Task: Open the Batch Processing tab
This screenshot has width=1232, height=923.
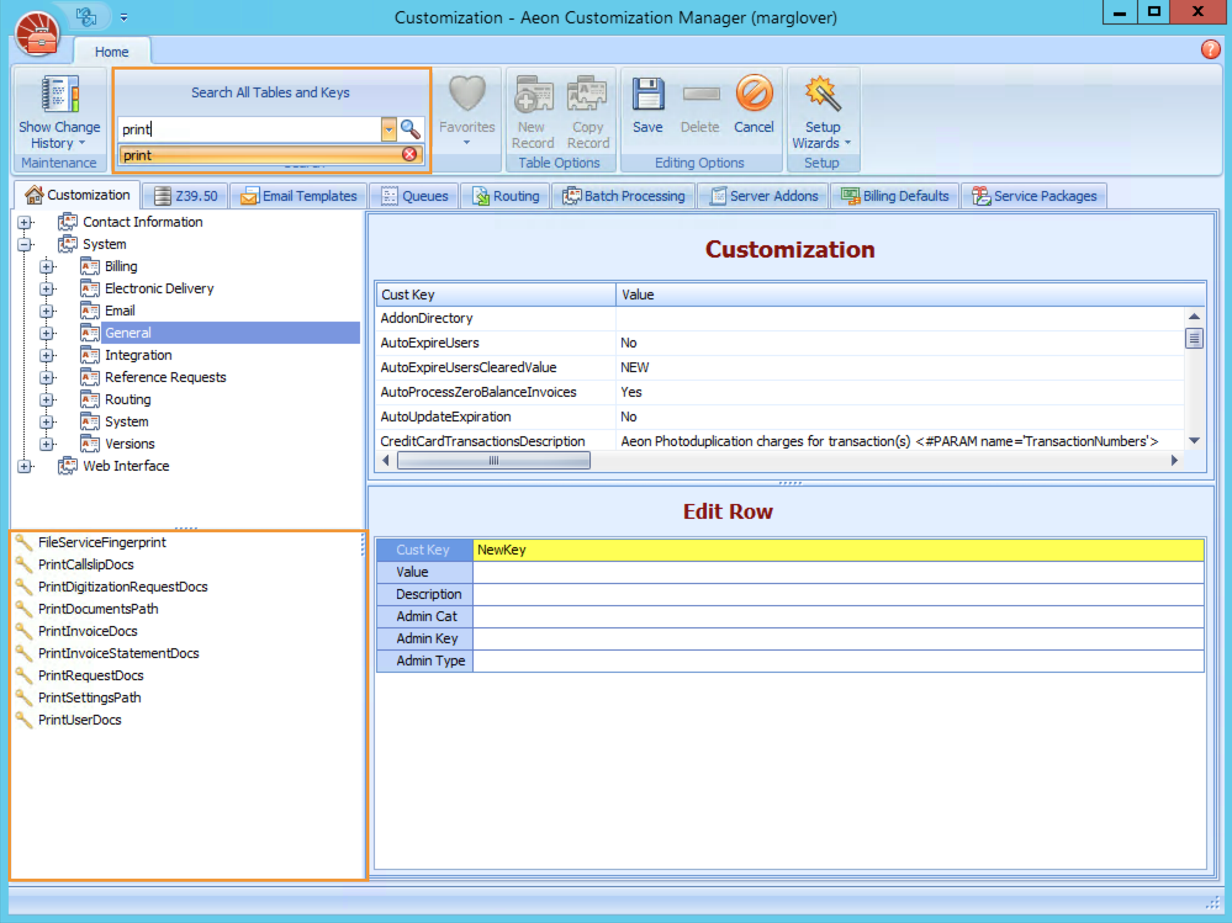Action: coord(624,195)
